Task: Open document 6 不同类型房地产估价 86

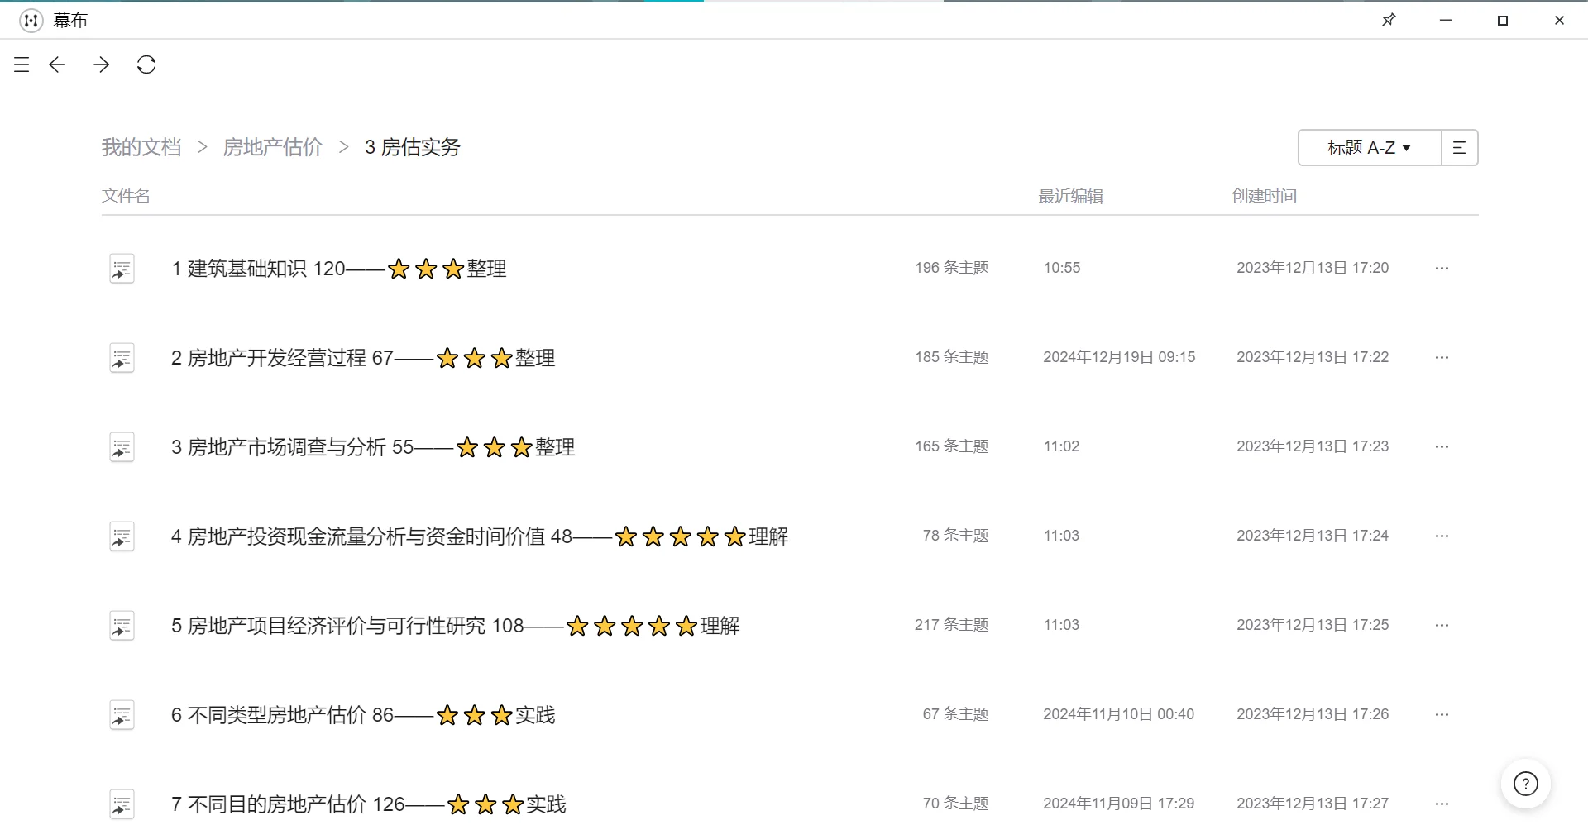Action: point(363,715)
